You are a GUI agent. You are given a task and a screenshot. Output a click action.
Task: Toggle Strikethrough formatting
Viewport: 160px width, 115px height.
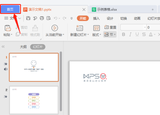tap(144, 34)
